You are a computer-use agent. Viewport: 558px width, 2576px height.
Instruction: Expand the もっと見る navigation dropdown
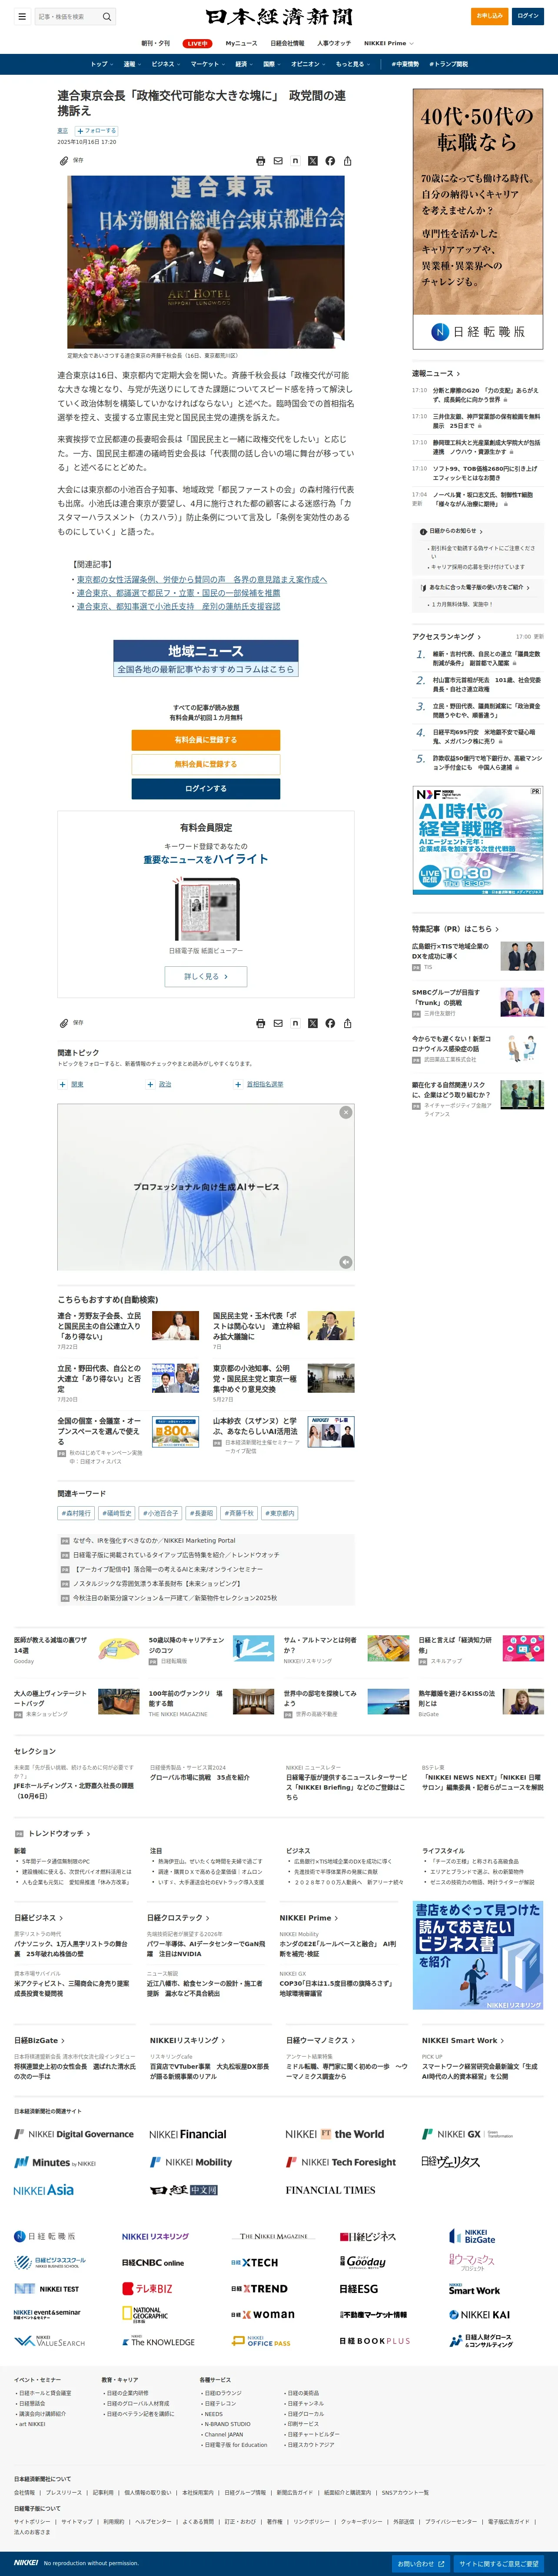(353, 64)
